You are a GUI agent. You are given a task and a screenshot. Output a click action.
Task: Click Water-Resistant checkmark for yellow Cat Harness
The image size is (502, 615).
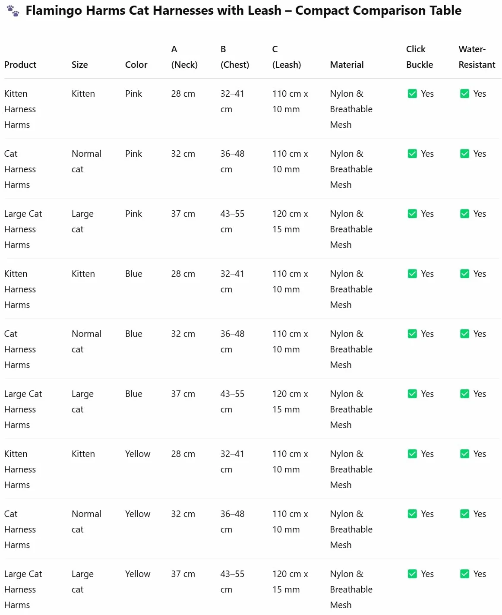point(464,514)
